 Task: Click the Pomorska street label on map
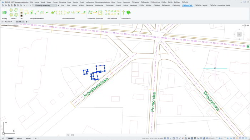[153, 102]
